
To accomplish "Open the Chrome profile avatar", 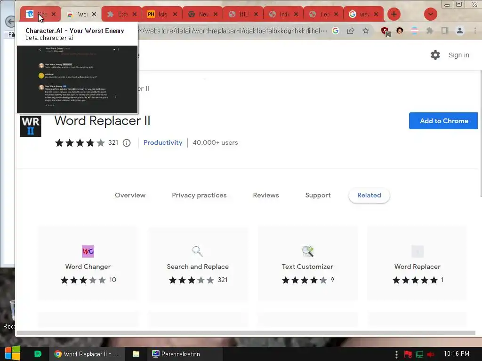I will 459,31.
